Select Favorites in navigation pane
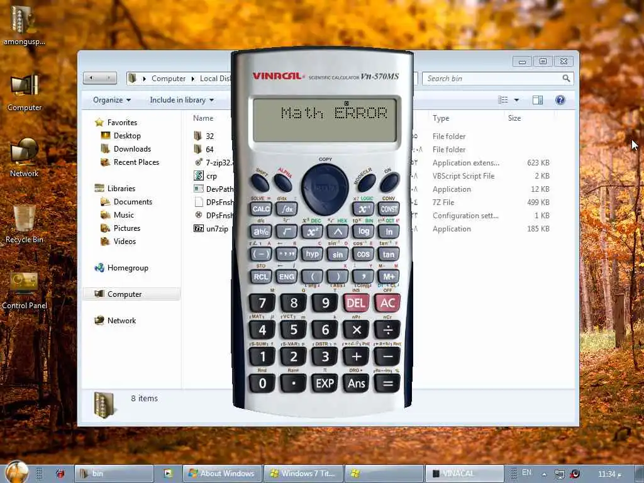Screen dimensions: 644x483 click(x=116, y=123)
